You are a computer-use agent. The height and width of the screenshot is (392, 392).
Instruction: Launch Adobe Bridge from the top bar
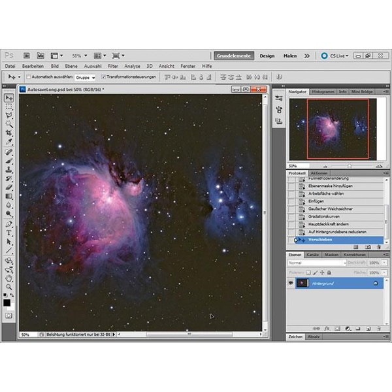[27, 56]
